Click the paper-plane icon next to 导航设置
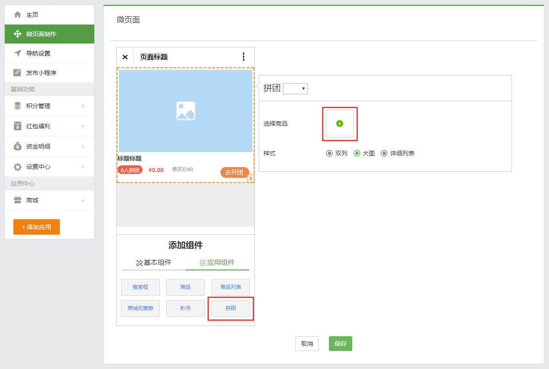Viewport: 549px width, 369px height. pyautogui.click(x=18, y=53)
